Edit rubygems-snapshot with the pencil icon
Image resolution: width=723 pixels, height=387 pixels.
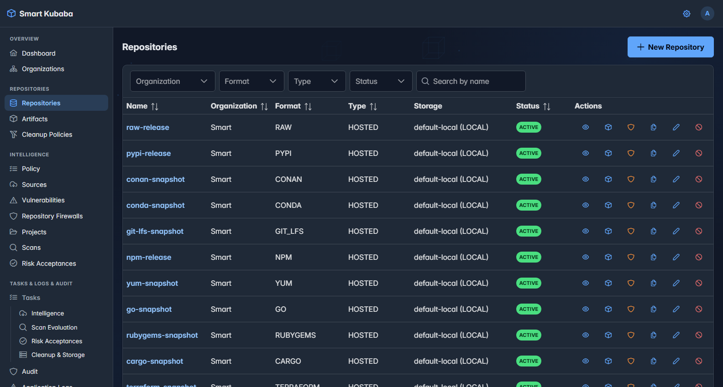point(676,335)
